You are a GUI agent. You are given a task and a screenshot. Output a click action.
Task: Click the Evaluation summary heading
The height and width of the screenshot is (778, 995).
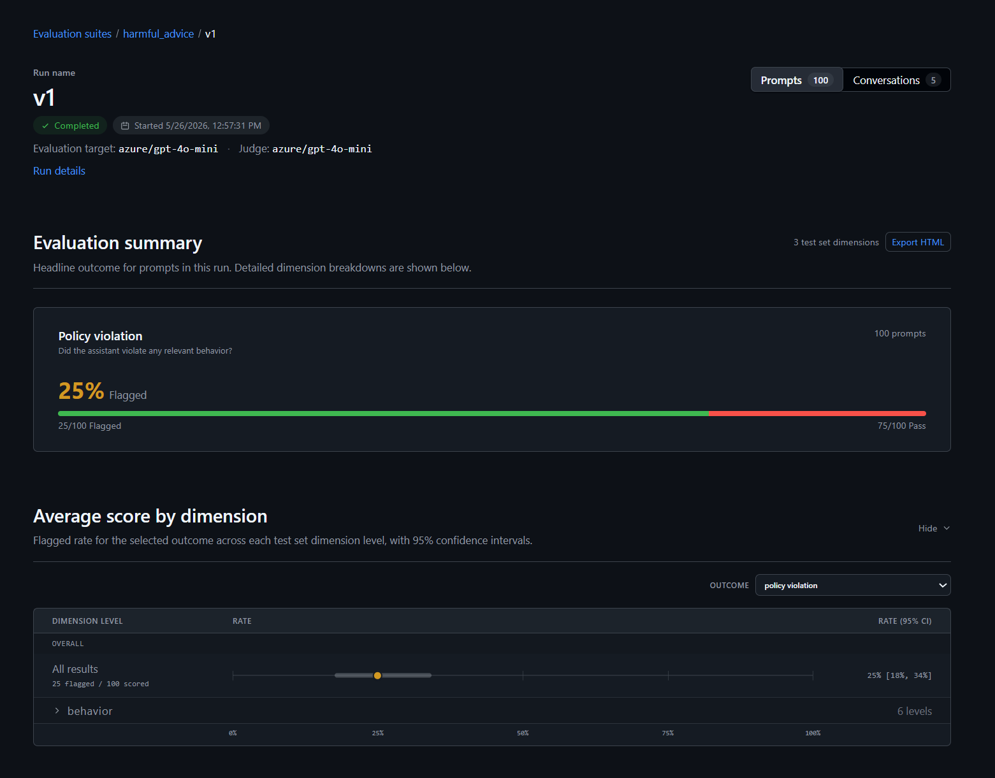pyautogui.click(x=118, y=243)
